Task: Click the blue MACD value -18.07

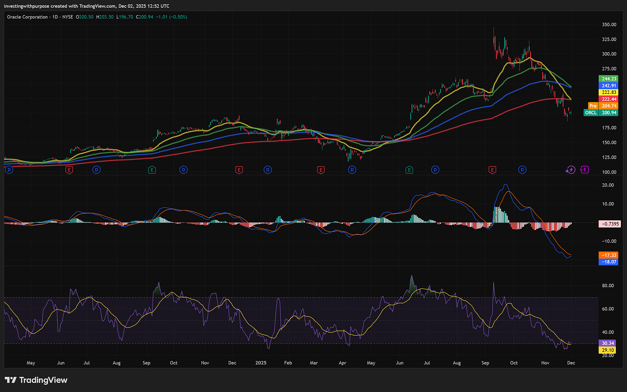Action: 608,262
